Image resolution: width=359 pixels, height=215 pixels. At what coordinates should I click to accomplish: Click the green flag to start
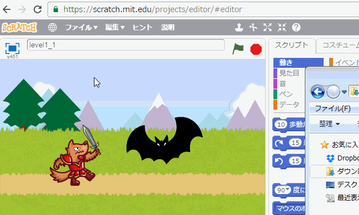[x=238, y=49]
